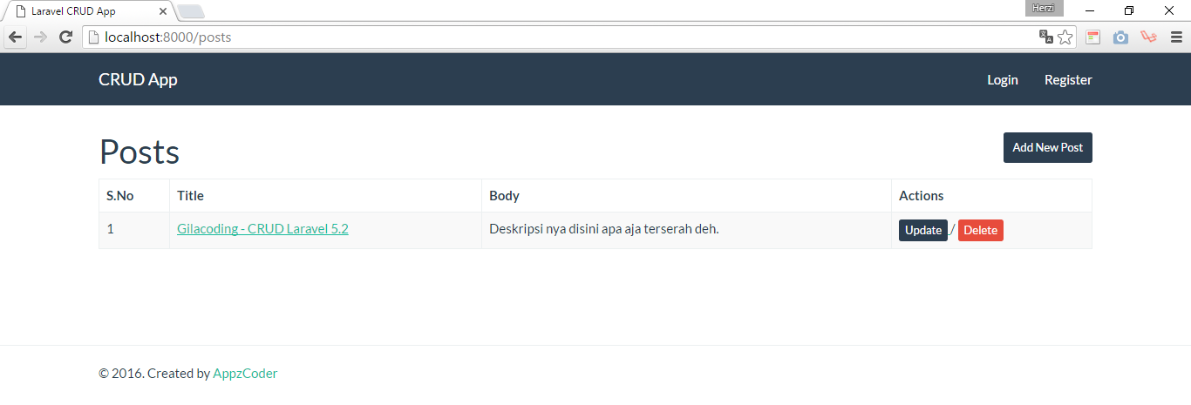Viewport: 1191px width, 405px height.
Task: Open the Chrome hamburger menu
Action: (1176, 37)
